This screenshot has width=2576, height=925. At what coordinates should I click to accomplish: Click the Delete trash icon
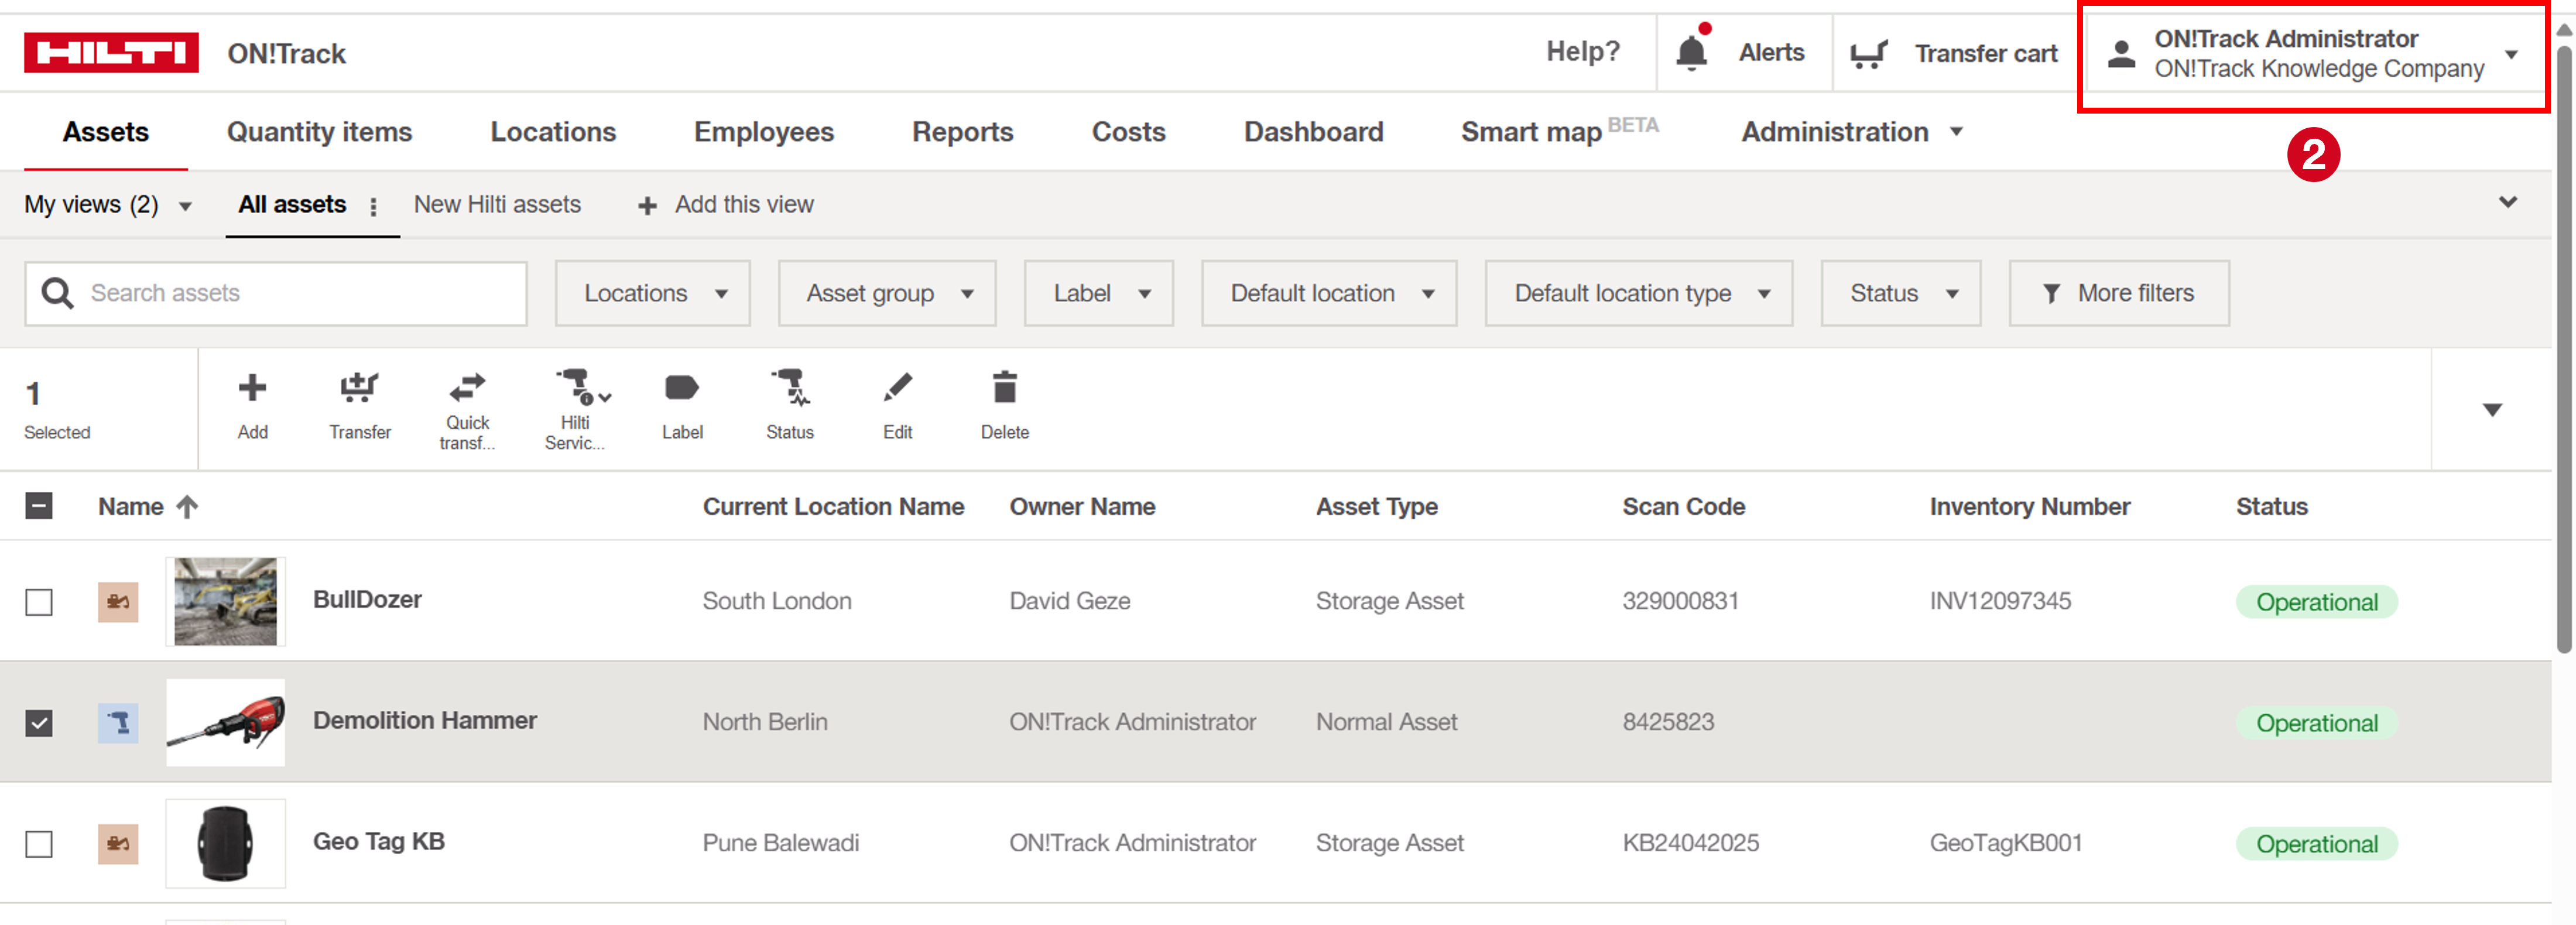[x=1004, y=388]
